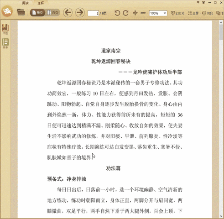Switch to double page (双页) view
The height and width of the screenshot is (219, 224).
(52, 12)
